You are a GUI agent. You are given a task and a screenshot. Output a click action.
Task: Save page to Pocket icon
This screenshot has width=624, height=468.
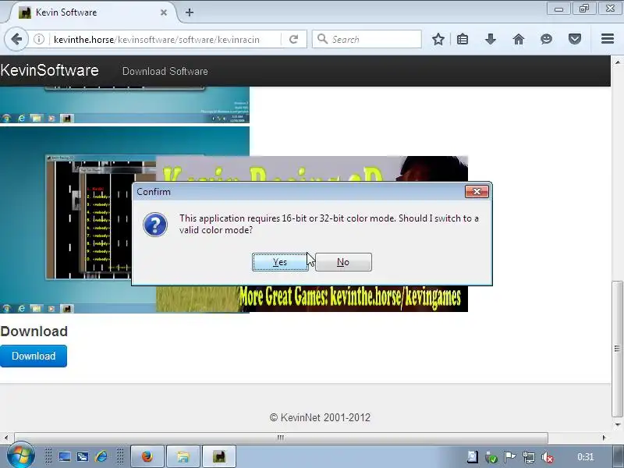[x=575, y=40]
